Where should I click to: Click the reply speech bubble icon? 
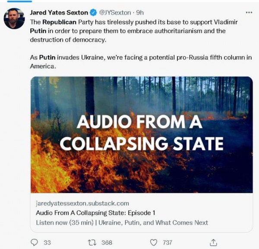pos(35,243)
